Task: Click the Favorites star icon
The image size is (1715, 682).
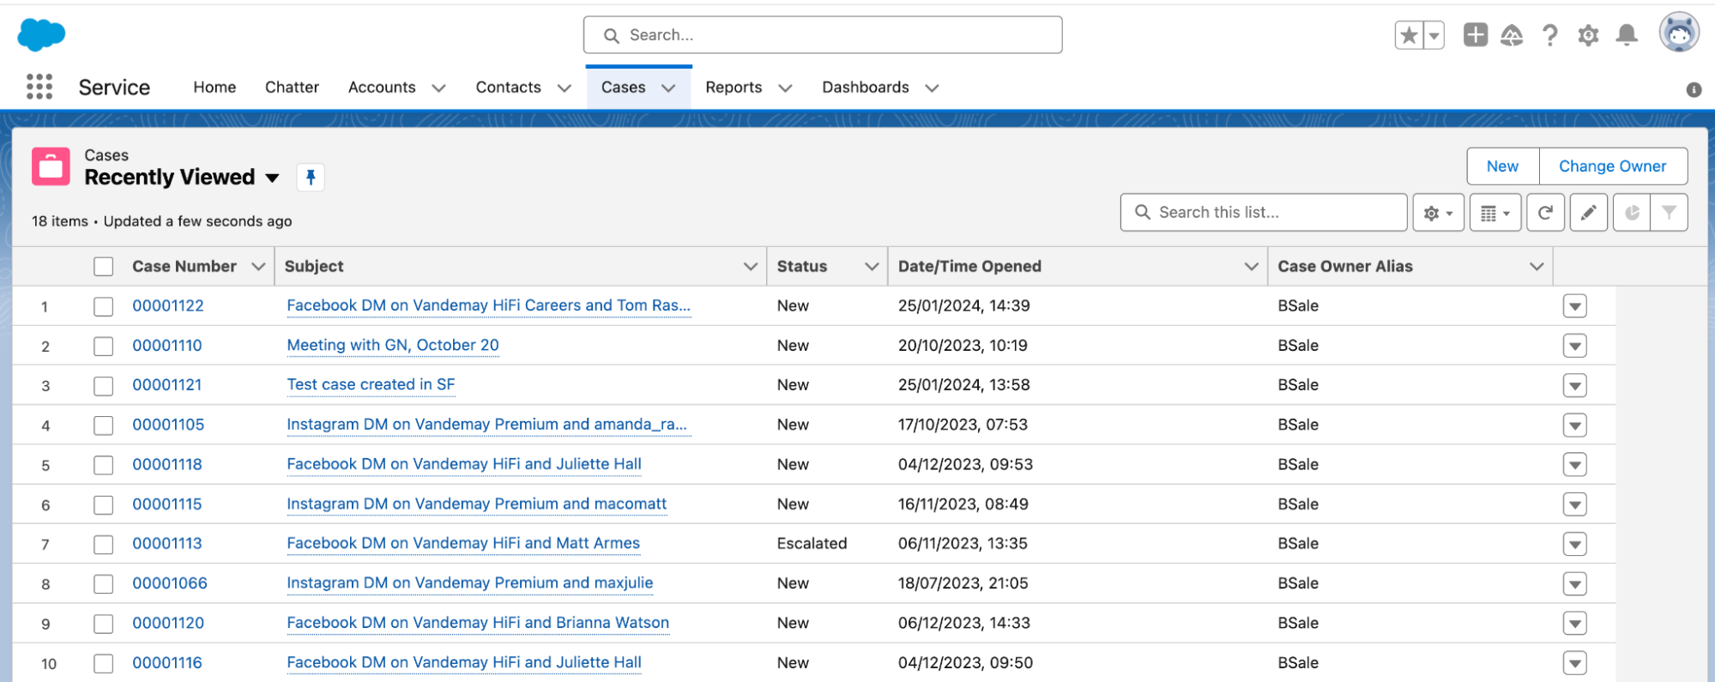Action: tap(1409, 35)
